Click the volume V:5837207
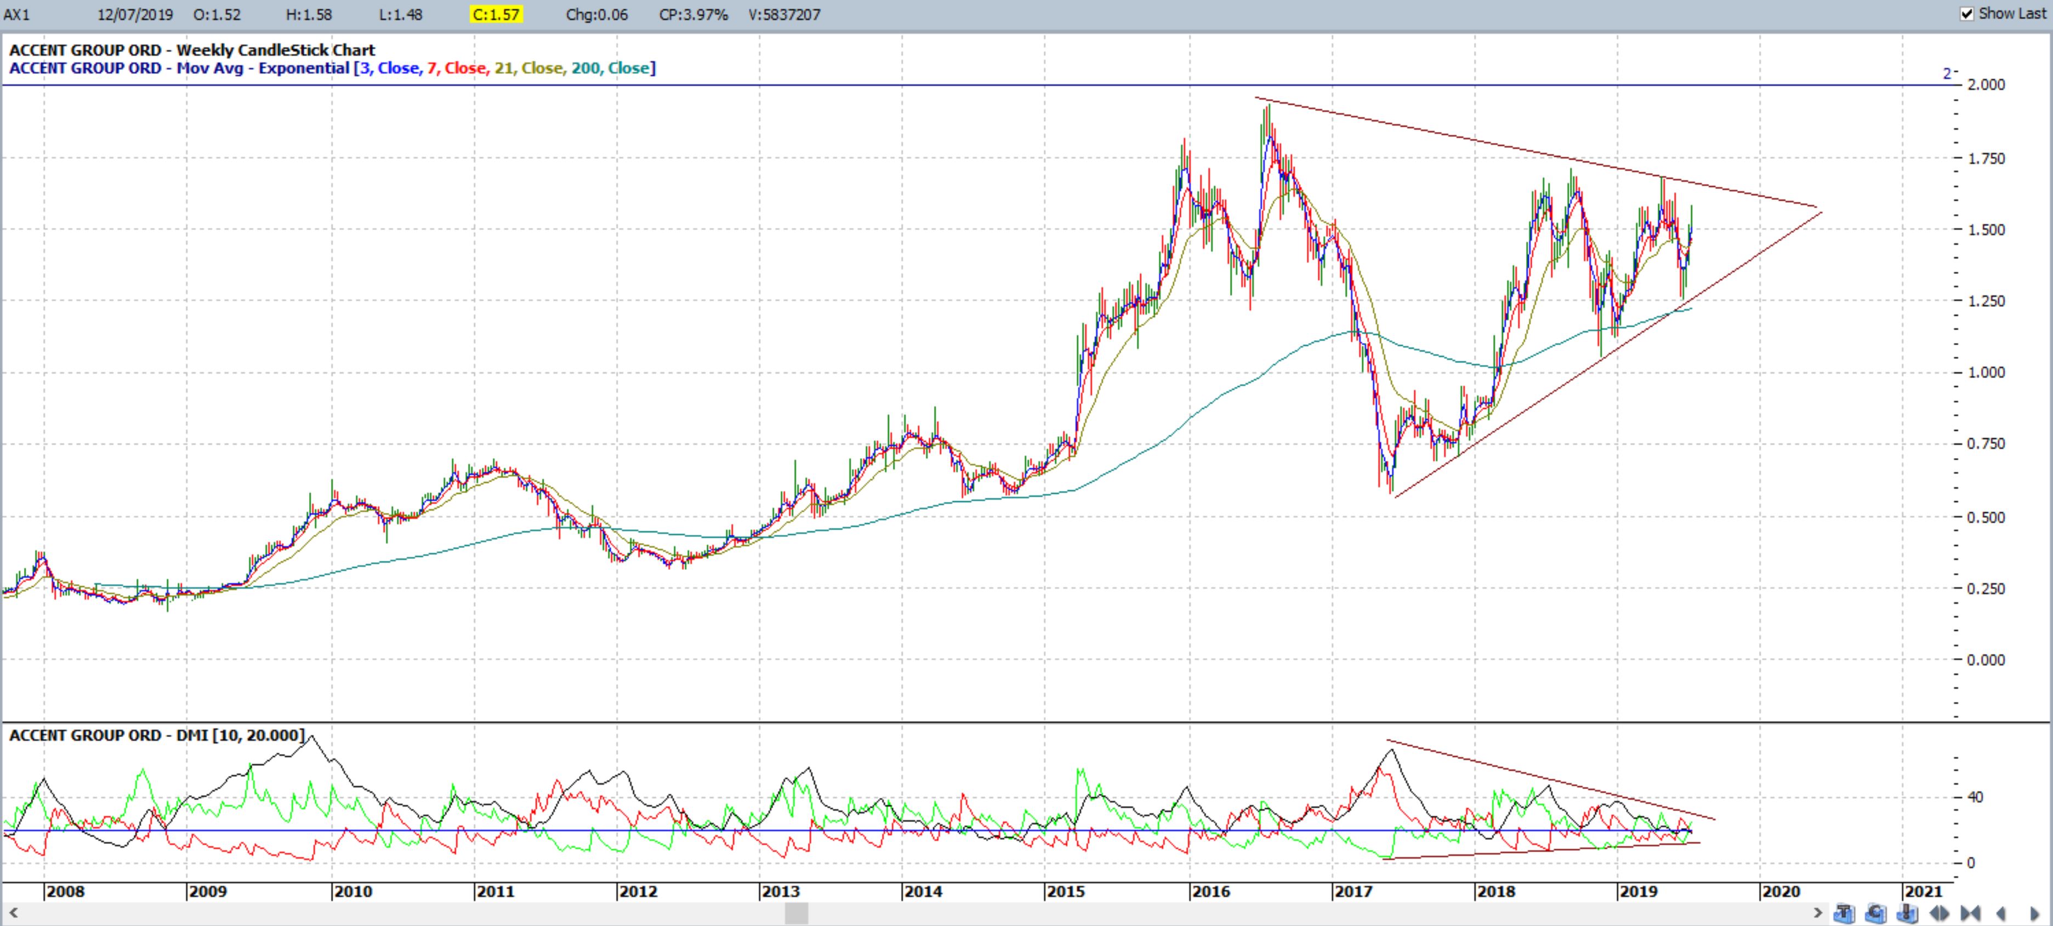 [784, 14]
